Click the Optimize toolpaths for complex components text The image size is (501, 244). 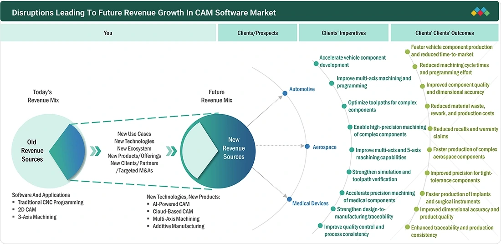pos(383,107)
